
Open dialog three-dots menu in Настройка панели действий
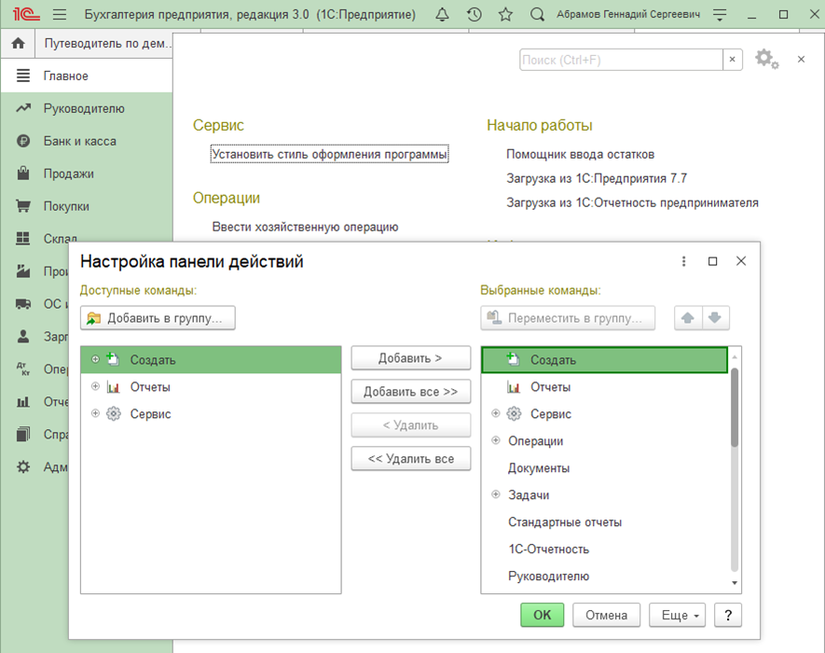[x=683, y=261]
